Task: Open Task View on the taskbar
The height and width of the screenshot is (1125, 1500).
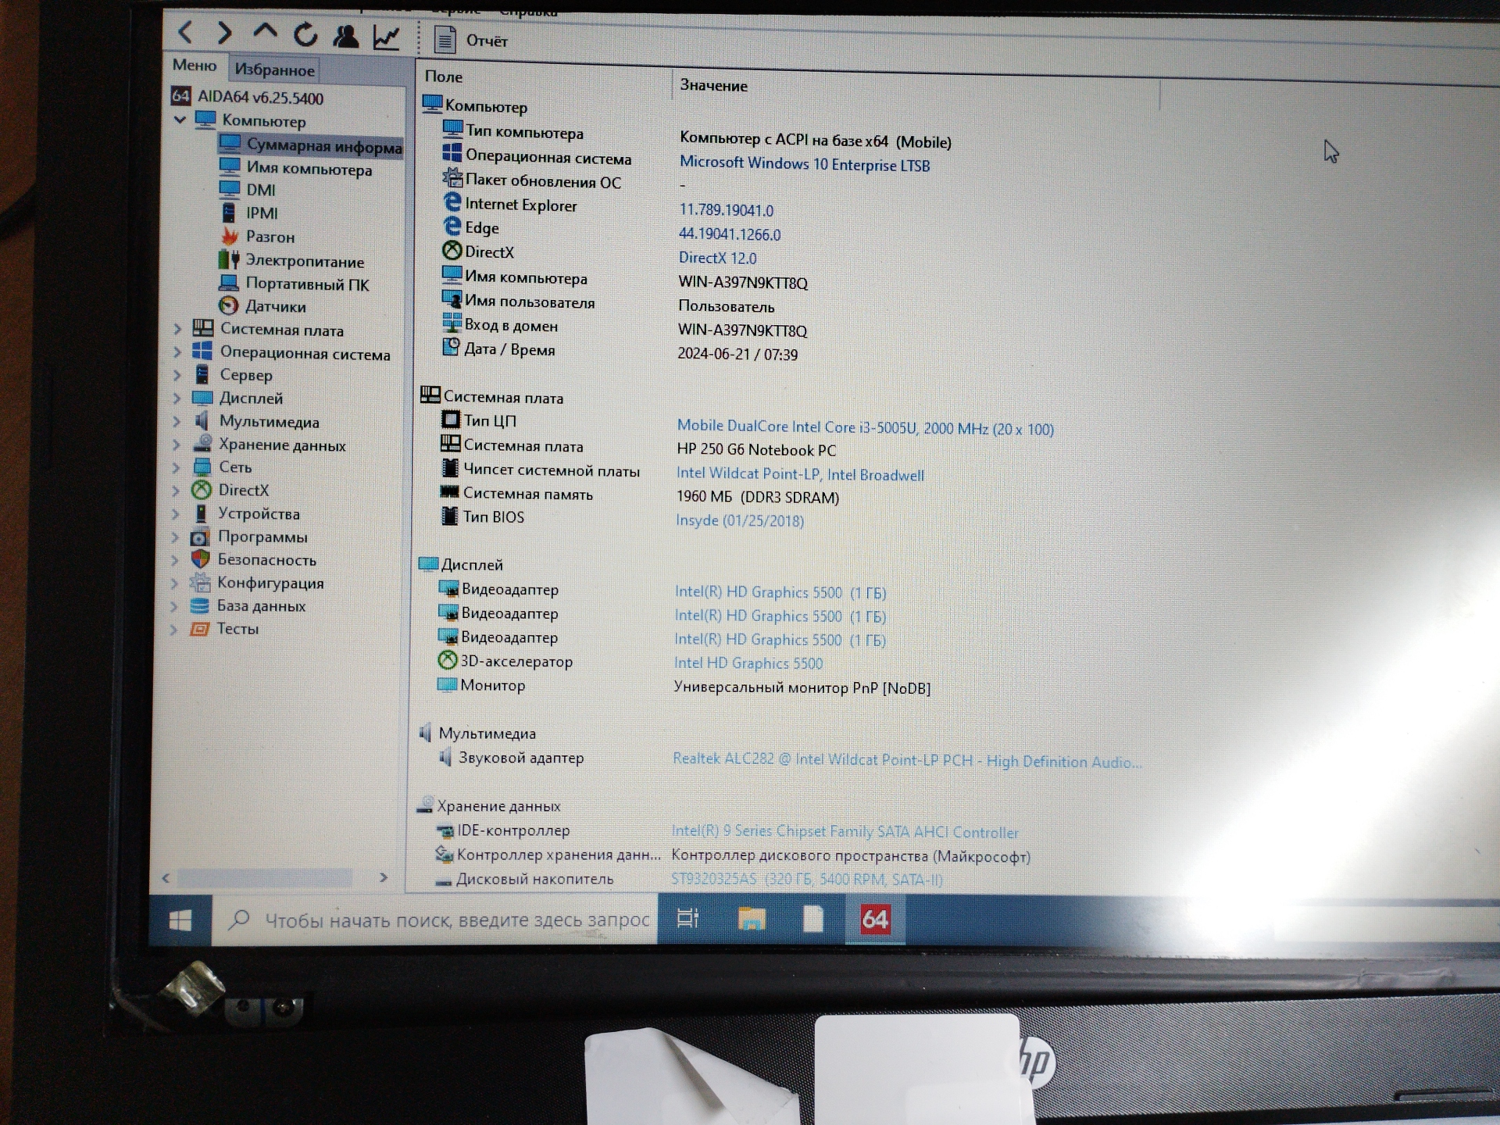Action: [688, 919]
